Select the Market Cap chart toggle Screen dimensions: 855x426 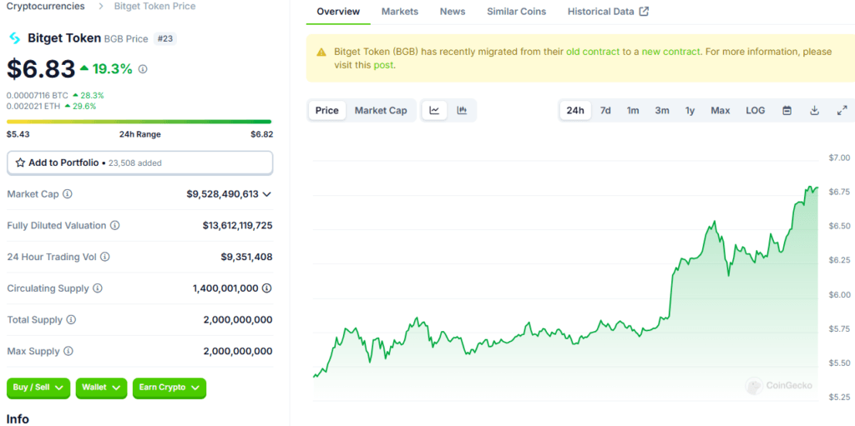pyautogui.click(x=381, y=111)
